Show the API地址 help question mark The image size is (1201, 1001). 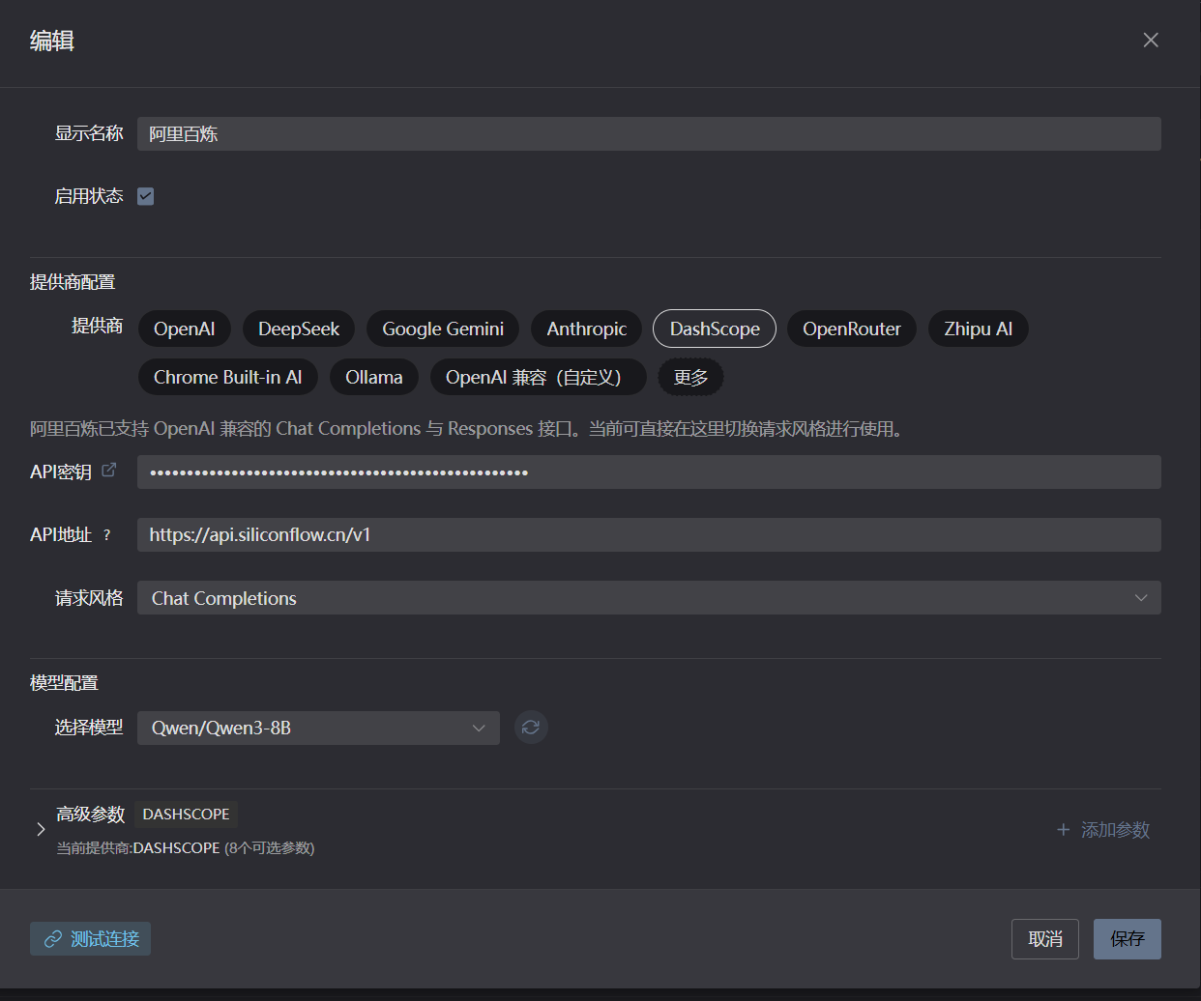[x=106, y=535]
